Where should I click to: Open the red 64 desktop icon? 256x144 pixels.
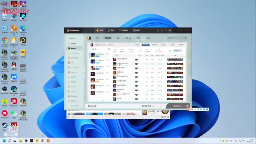[14, 127]
